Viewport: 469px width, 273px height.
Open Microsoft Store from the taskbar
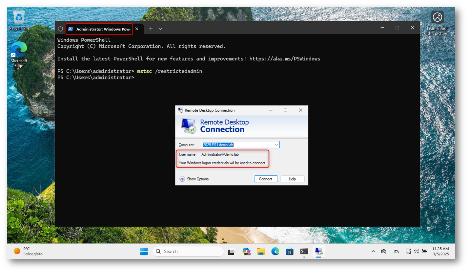290,252
